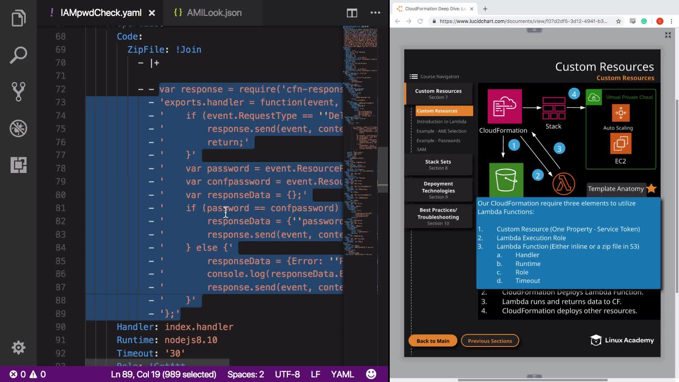Split the editor to the right
This screenshot has width=679, height=382.
(352, 13)
